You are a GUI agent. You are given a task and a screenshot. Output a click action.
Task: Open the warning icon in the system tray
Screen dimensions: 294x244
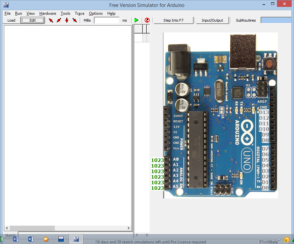click(x=286, y=240)
